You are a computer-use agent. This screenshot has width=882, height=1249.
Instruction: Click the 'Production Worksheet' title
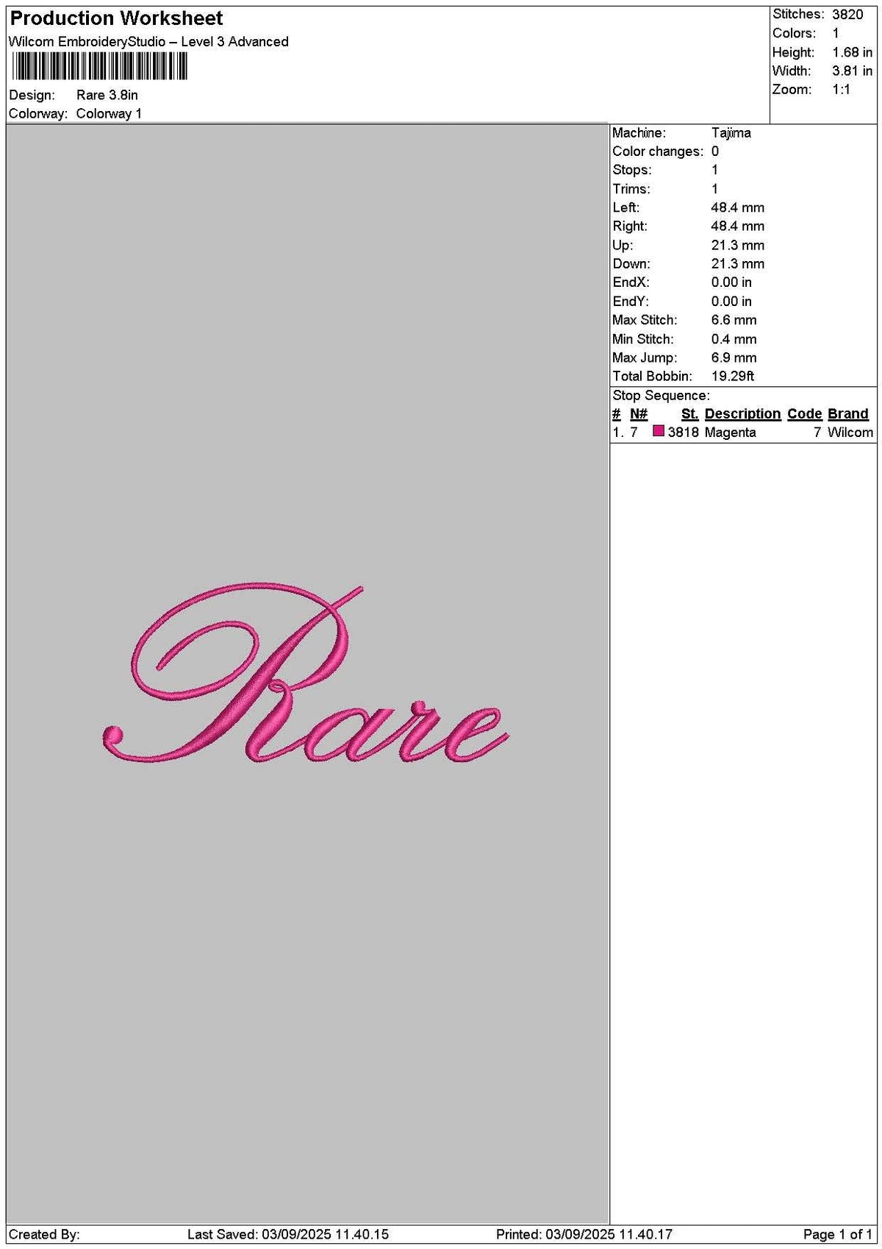[x=116, y=18]
